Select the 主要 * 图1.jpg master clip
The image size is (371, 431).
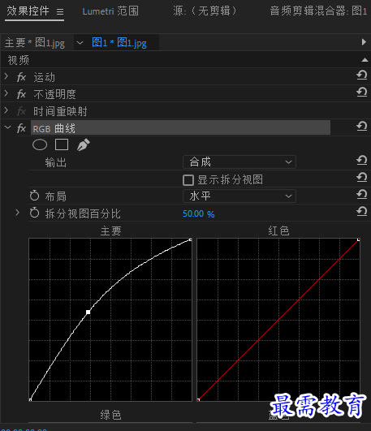click(35, 42)
